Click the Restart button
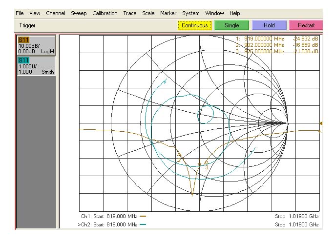Screen dimensions: 335x242 [306, 25]
